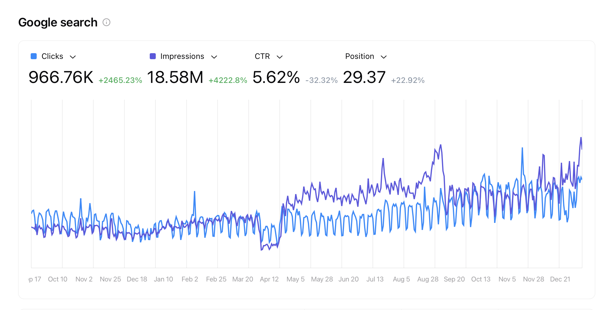Screen dimensions: 611x310
Task: Select the CTR metric label
Action: [x=262, y=56]
